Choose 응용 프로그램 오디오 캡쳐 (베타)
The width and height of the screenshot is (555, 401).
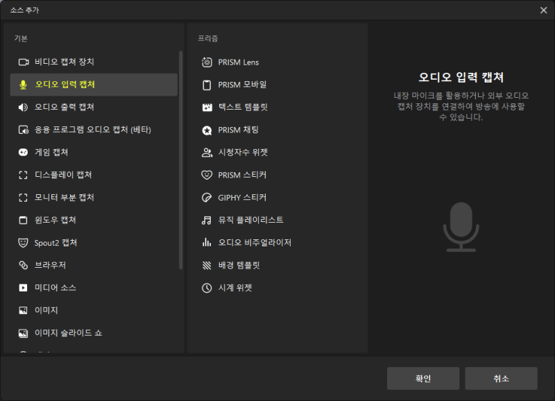[x=93, y=130]
